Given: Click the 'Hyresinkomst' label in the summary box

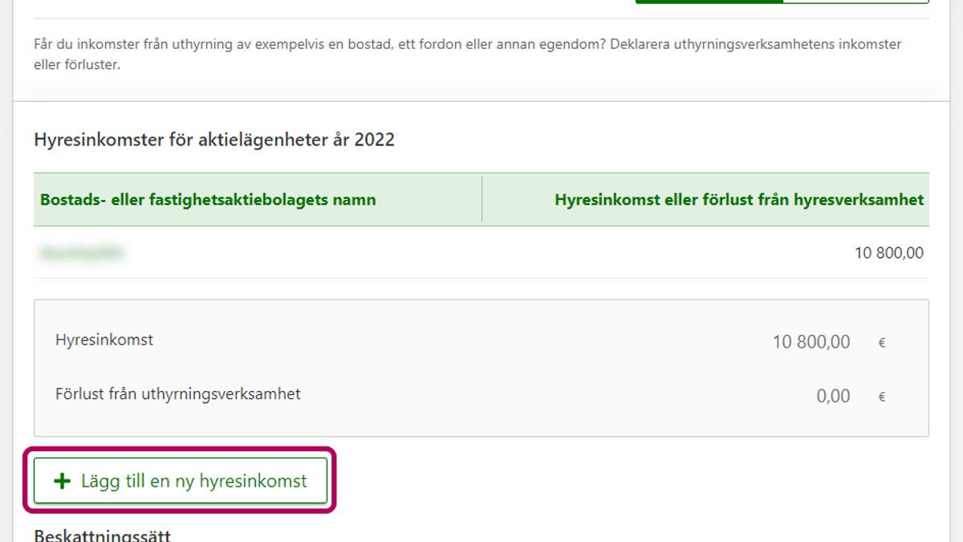Looking at the screenshot, I should click(104, 340).
